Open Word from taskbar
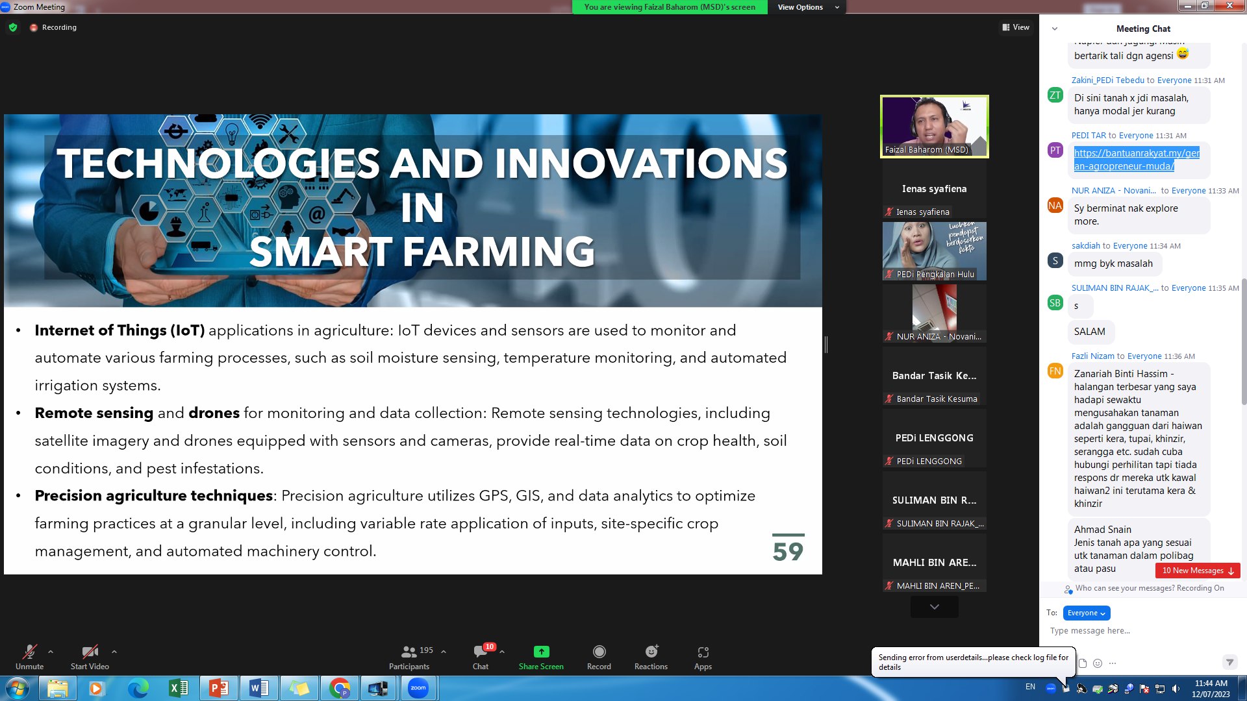 click(x=258, y=688)
